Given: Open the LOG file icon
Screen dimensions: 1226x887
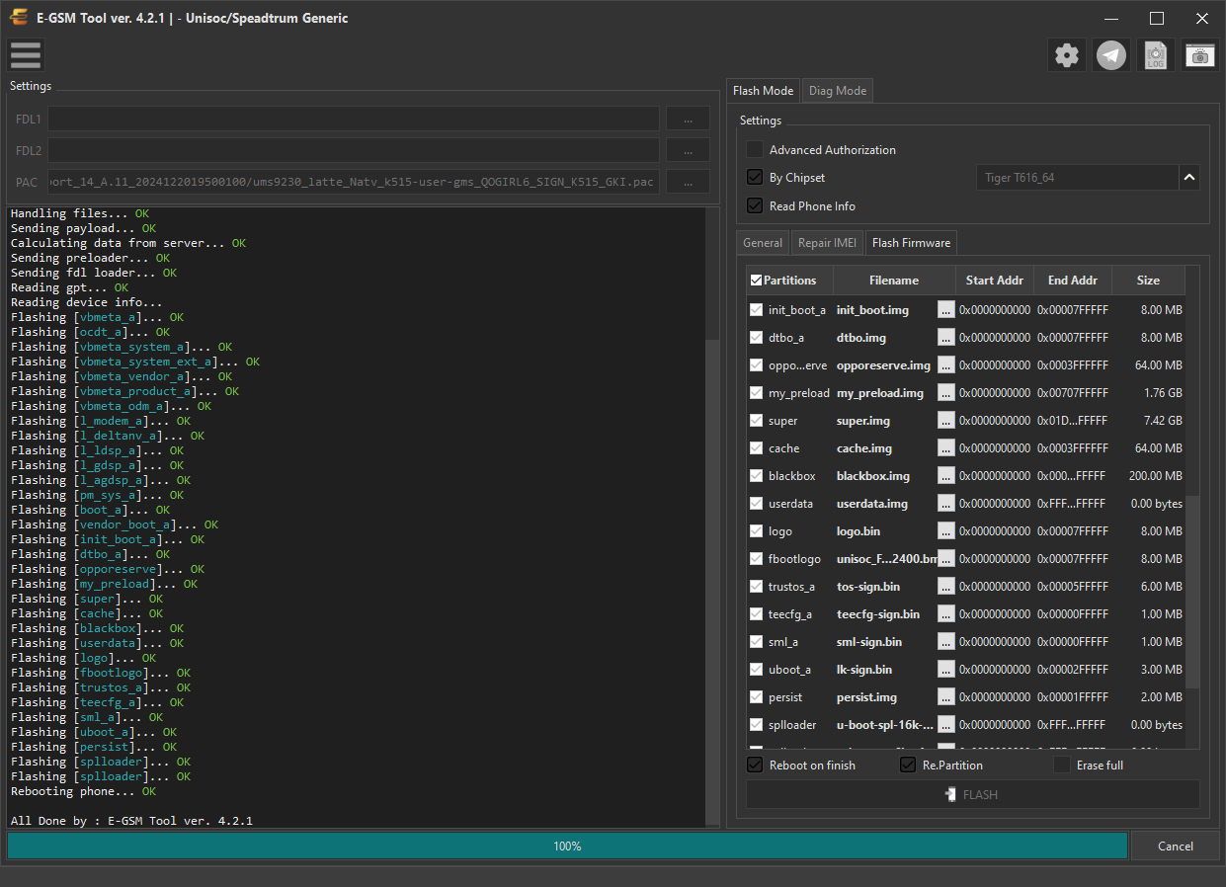Looking at the screenshot, I should (1156, 55).
